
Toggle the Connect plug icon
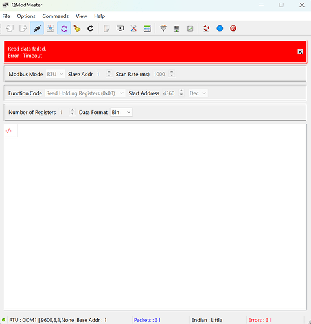coord(37,29)
